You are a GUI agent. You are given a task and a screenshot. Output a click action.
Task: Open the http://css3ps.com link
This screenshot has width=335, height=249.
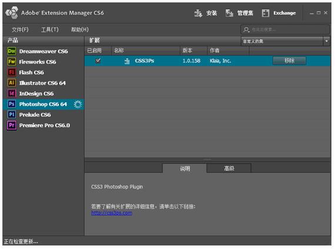click(x=112, y=213)
